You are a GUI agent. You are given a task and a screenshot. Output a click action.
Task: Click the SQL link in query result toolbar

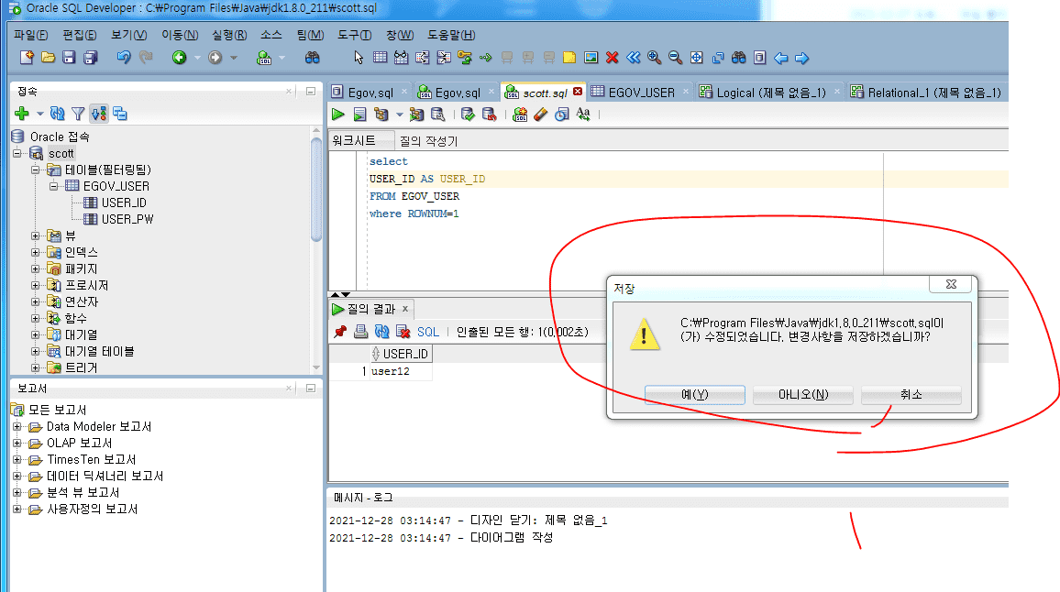pos(428,332)
